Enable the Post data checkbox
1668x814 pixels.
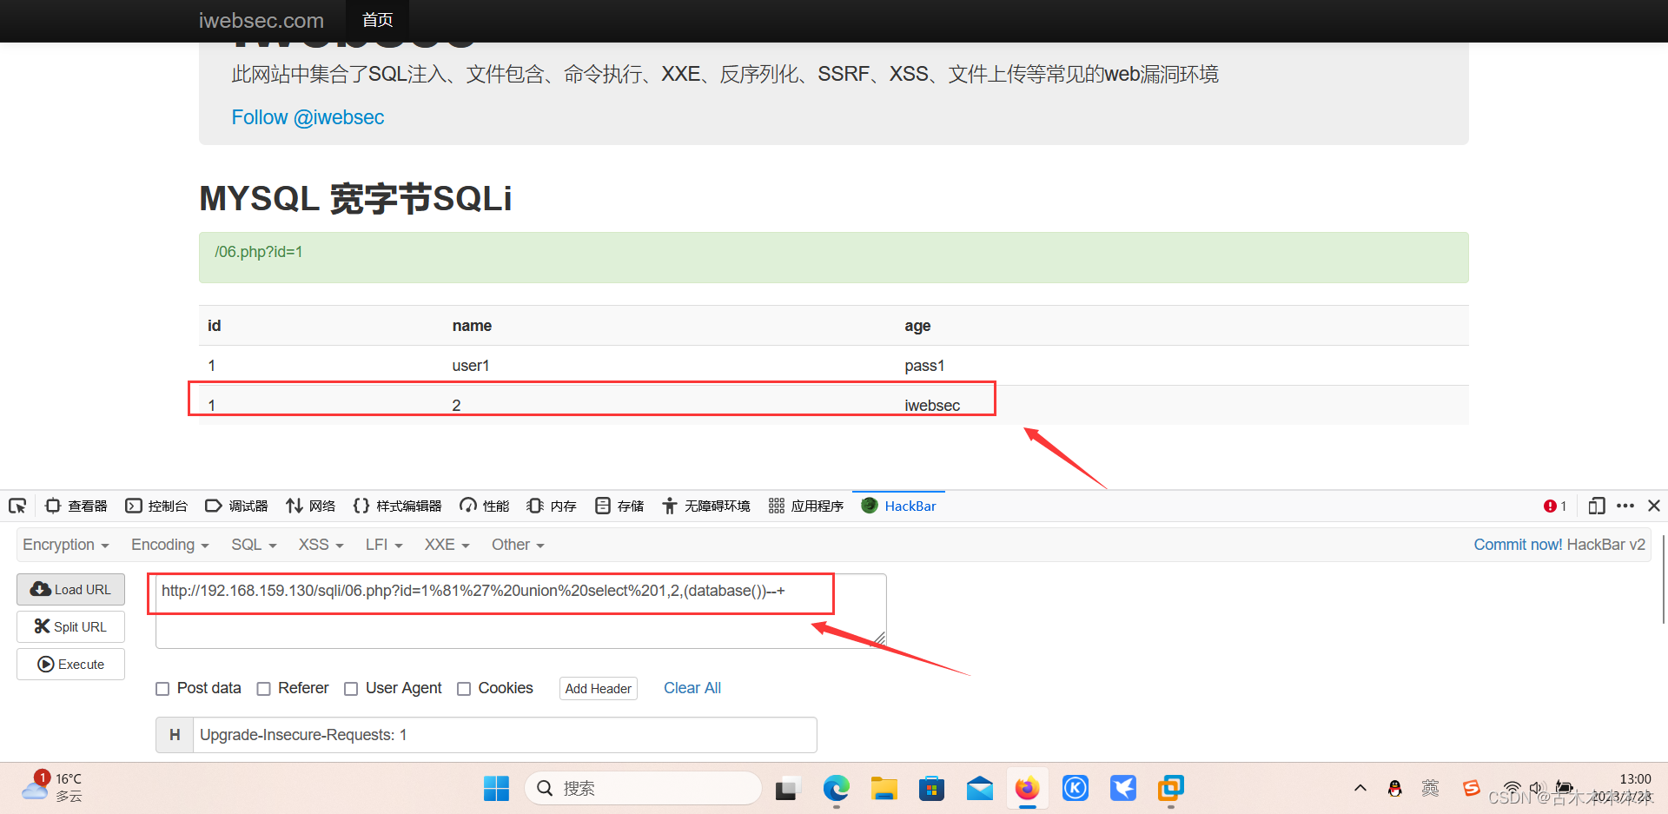tap(162, 688)
